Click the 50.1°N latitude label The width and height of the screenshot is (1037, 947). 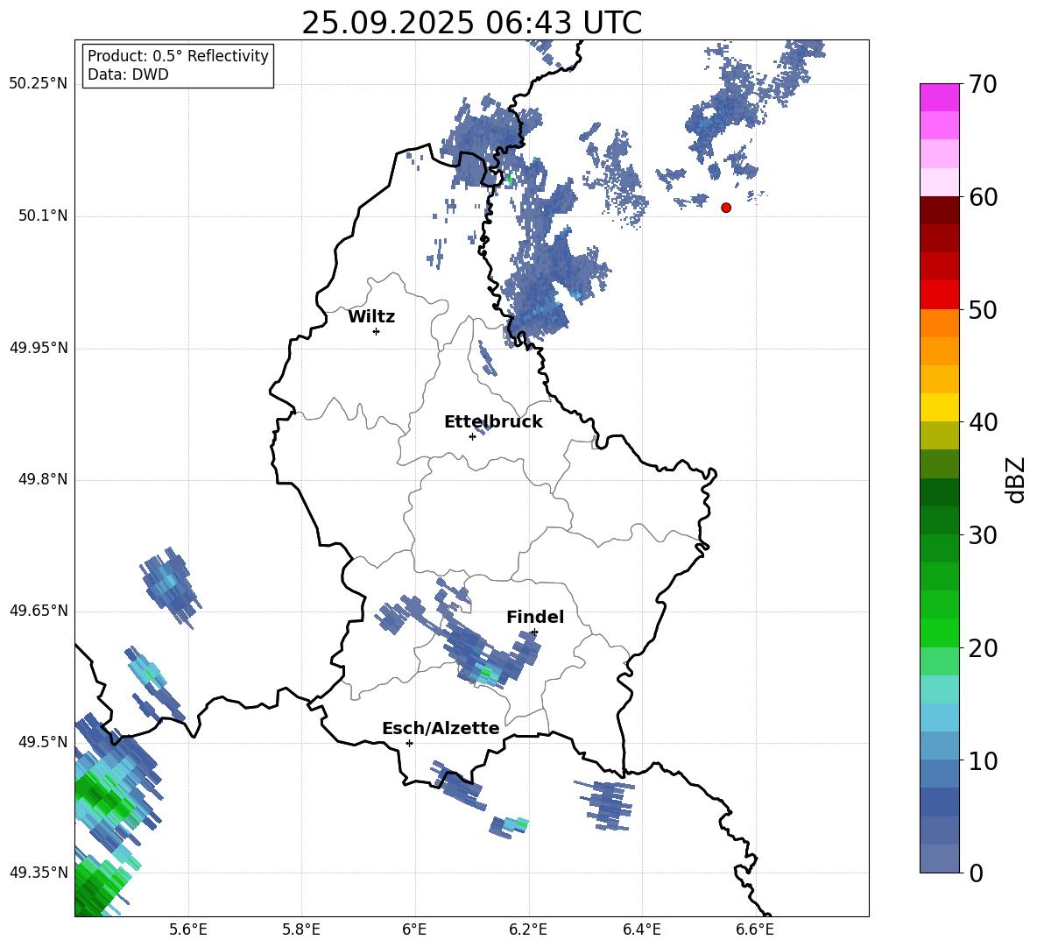tap(43, 216)
